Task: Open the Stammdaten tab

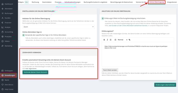Action: (47, 2)
